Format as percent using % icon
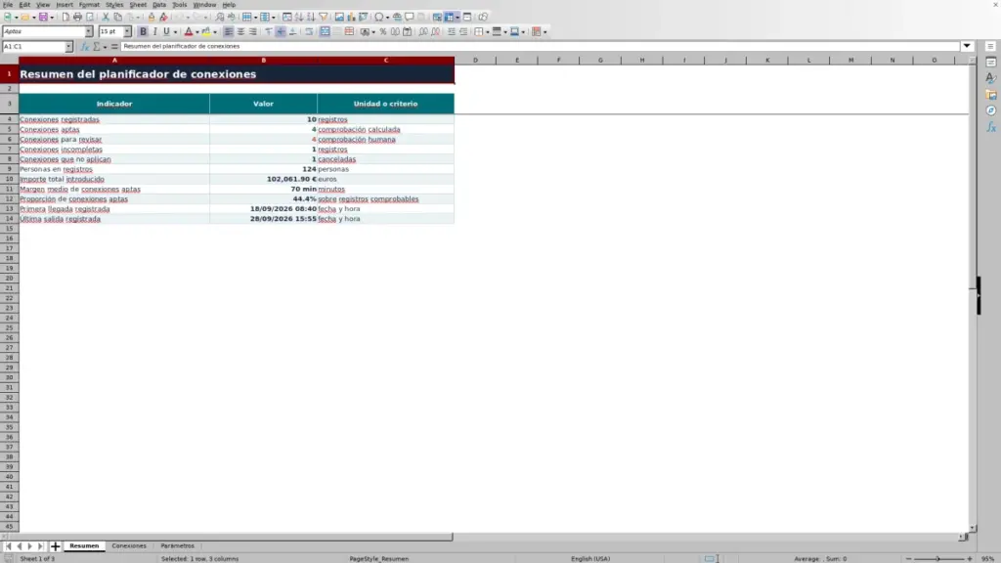This screenshot has height=563, width=1001. pos(383,31)
